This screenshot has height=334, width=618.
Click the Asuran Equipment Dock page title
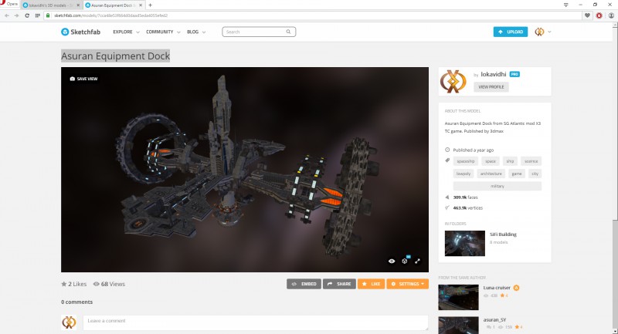(115, 56)
